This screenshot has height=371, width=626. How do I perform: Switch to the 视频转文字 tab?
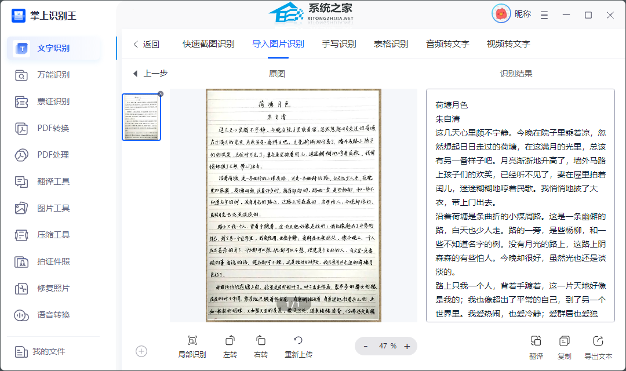tap(508, 44)
